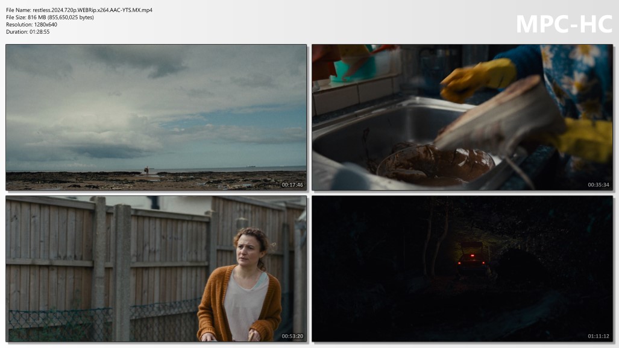Select the beach scene thumbnail at 00:17:46
This screenshot has height=348, width=619.
[x=156, y=118]
